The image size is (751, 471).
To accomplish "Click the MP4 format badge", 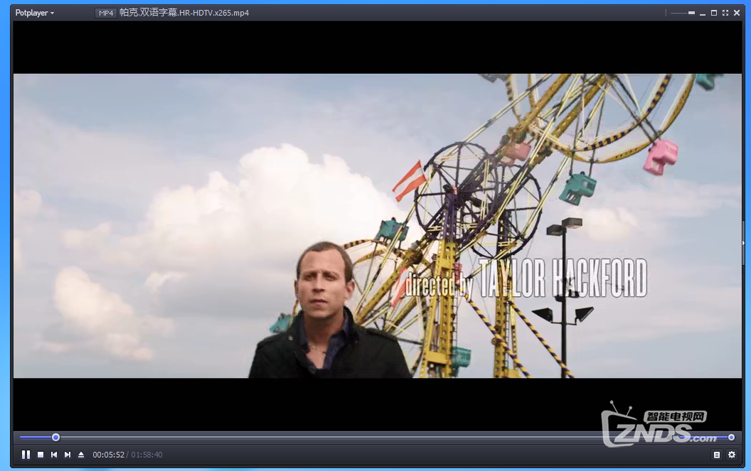I will coord(106,13).
